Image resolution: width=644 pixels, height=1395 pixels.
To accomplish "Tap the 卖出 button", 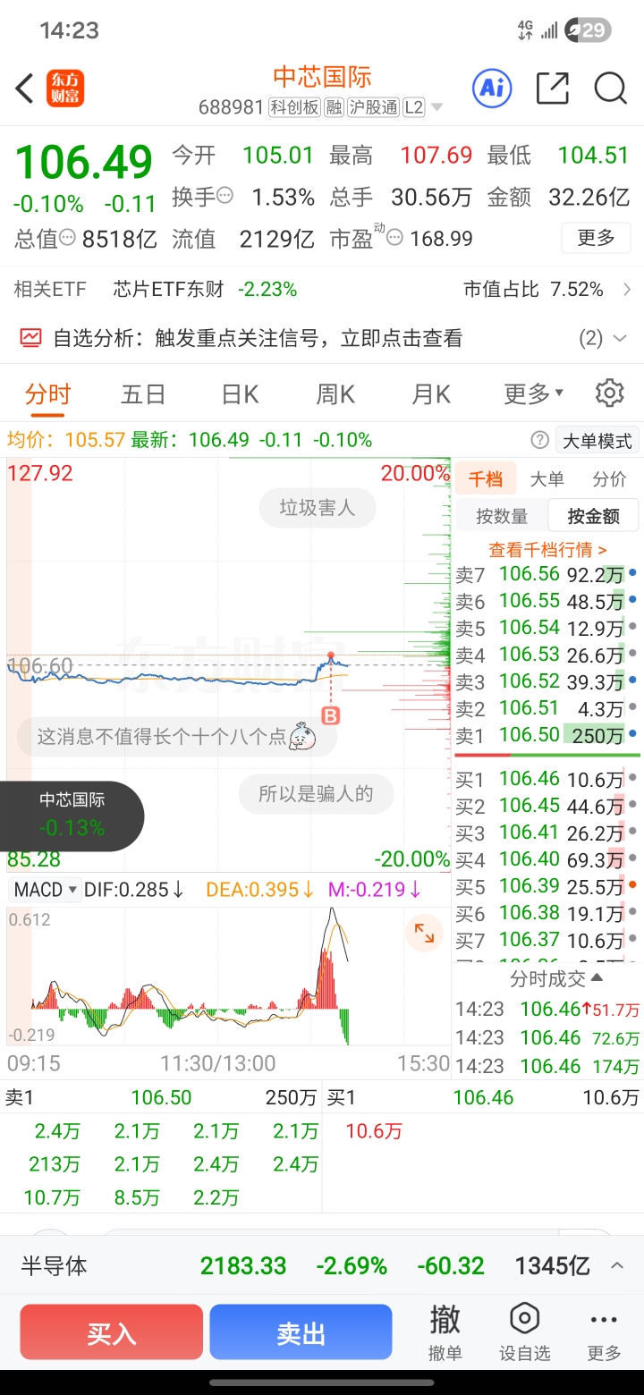I will pyautogui.click(x=301, y=1332).
